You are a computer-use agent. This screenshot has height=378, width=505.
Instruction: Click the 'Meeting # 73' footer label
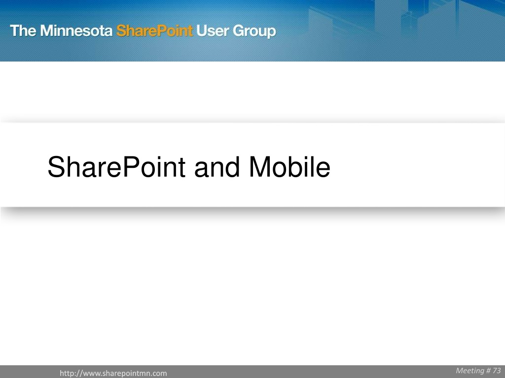(x=478, y=371)
